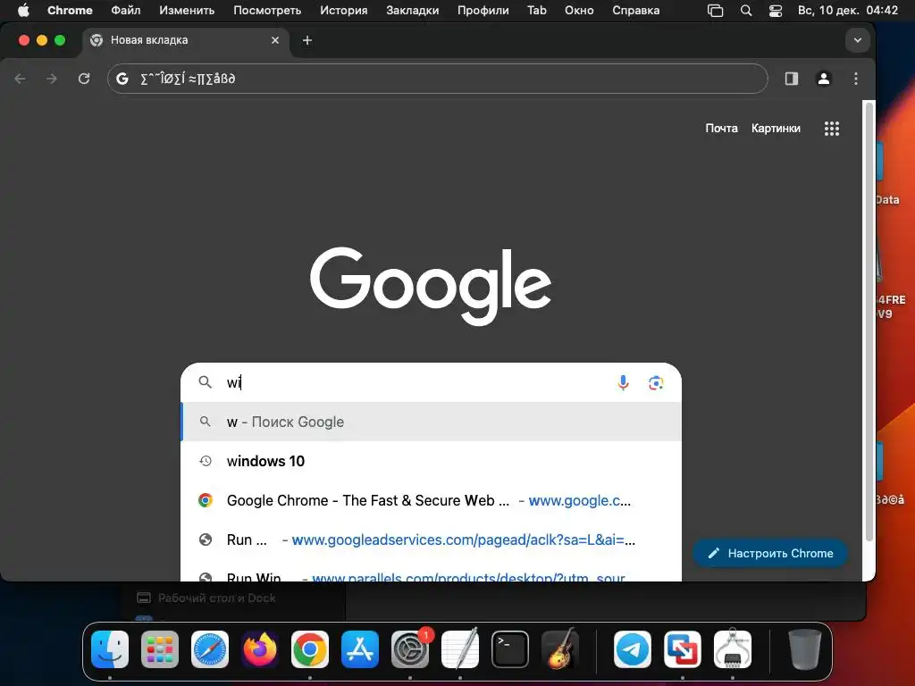This screenshot has height=686, width=915.
Task: Search by image with Google Lens icon
Action: (x=656, y=382)
